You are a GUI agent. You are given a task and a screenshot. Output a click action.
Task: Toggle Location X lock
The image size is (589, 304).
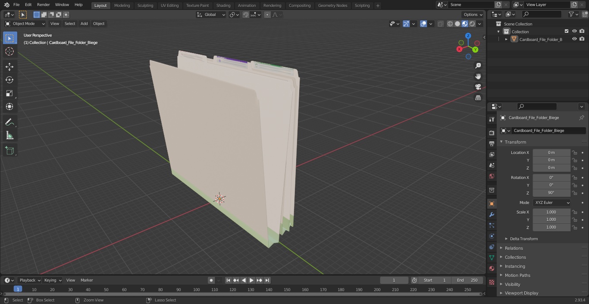575,153
